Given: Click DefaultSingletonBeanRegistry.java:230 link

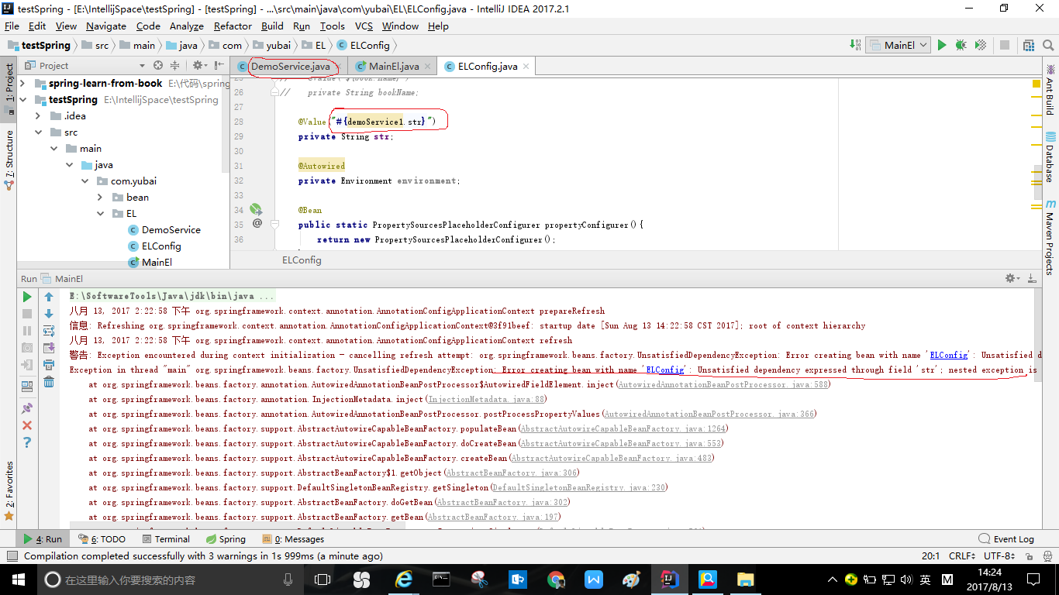Looking at the screenshot, I should click(x=578, y=487).
